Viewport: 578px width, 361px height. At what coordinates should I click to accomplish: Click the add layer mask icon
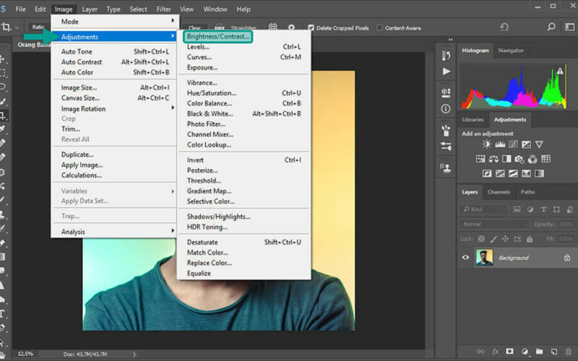point(510,352)
